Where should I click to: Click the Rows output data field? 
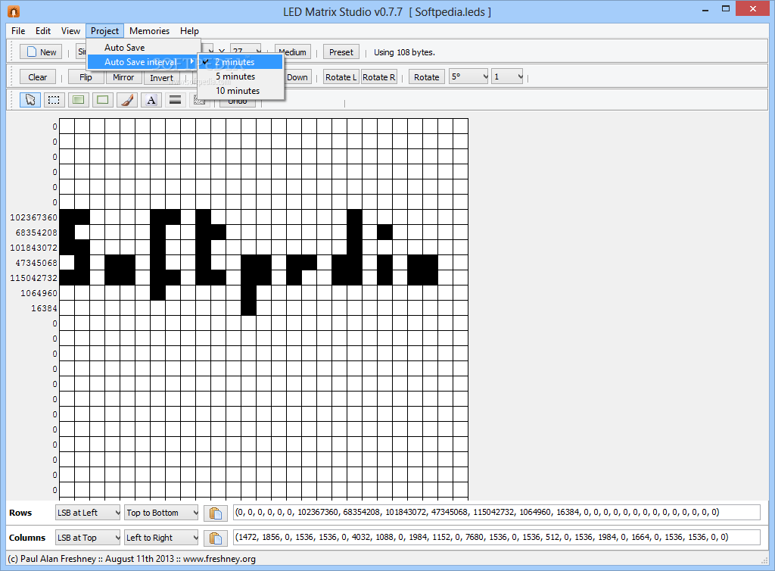click(496, 512)
